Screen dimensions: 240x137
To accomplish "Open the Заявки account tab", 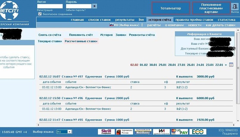I will pos(121,35).
